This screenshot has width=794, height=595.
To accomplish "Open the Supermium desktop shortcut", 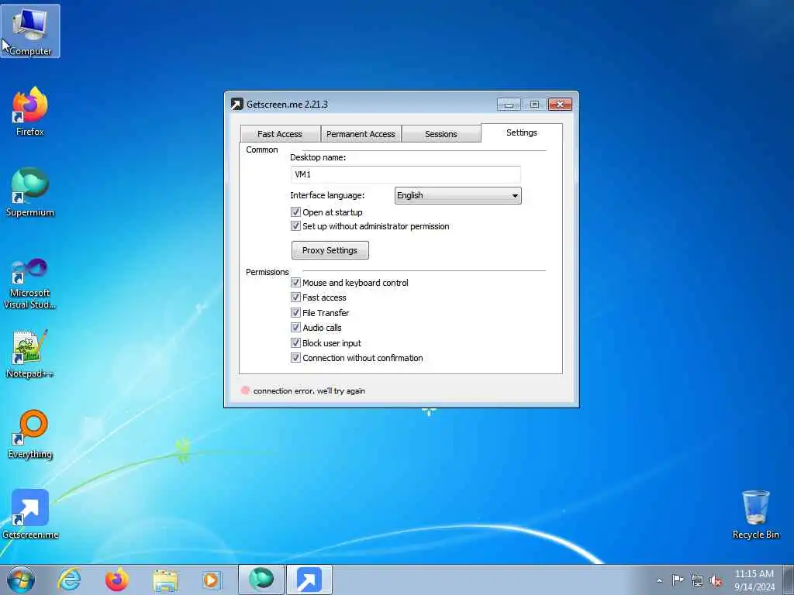I will pos(30,192).
